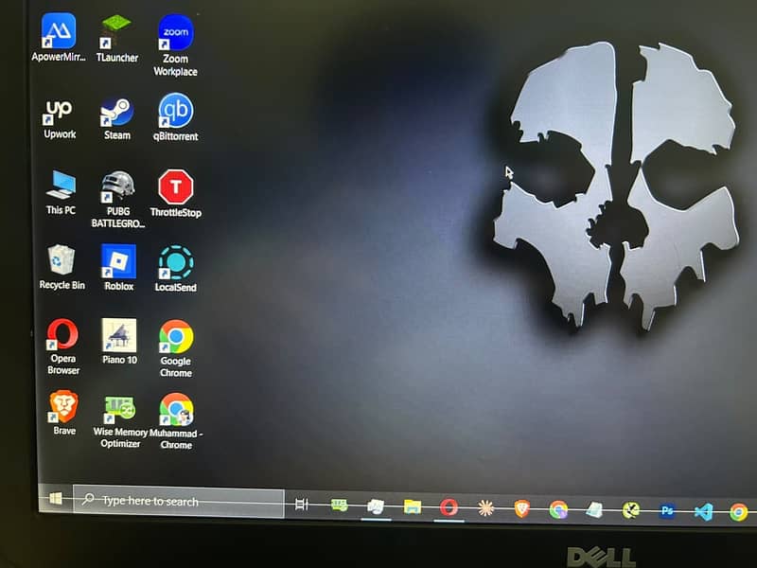Click the qBittorrent desktop icon
This screenshot has width=757, height=568.
pos(176,117)
